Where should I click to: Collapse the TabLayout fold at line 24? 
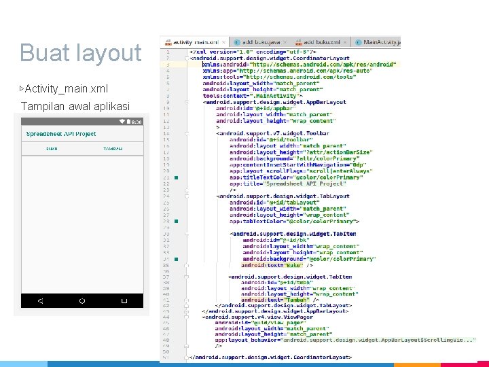click(187, 196)
